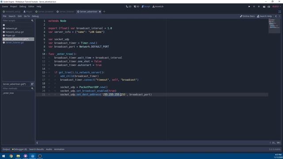Open the script editor Edit menu
Viewport: 283px width, 159px height.
(19, 16)
